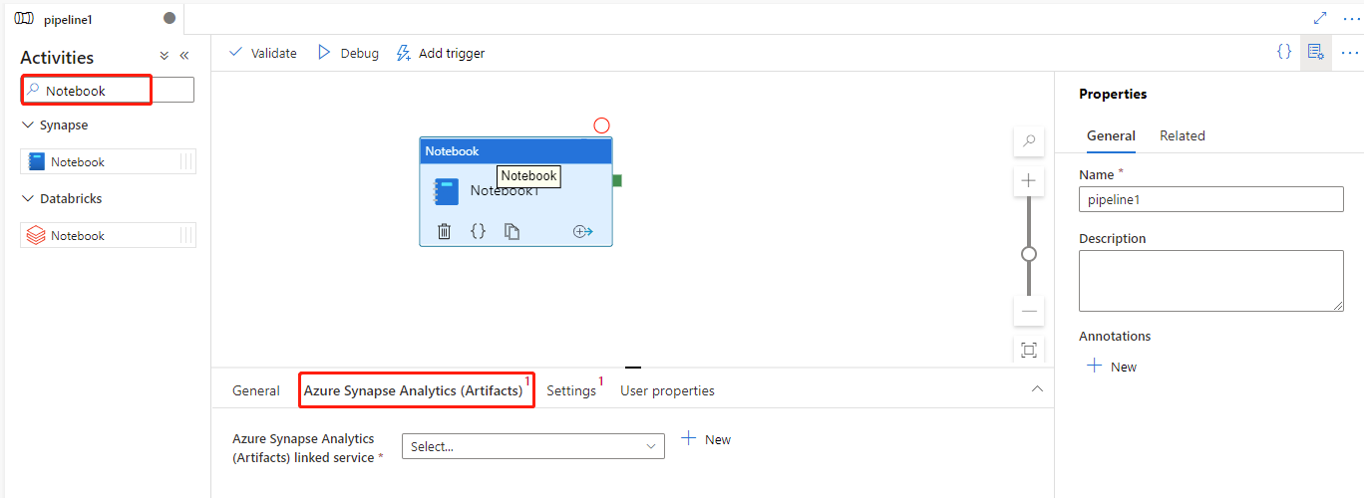The image size is (1364, 498).
Task: Add an activity output connection arrow
Action: click(x=583, y=231)
